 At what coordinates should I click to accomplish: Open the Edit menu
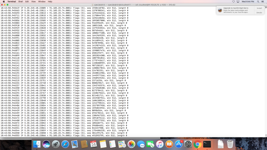pyautogui.click(x=27, y=2)
